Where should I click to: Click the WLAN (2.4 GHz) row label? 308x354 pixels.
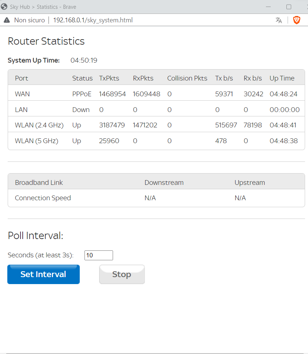point(39,125)
